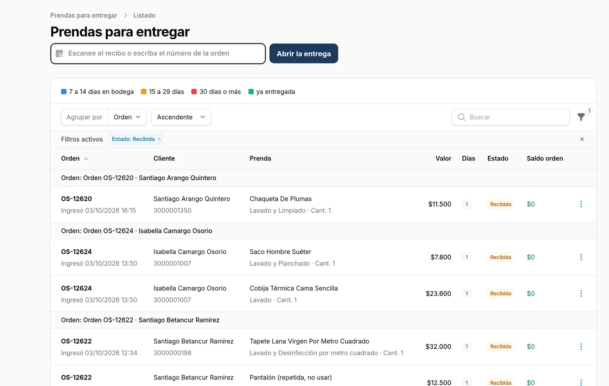Click the orange 15 a 29 días swatch
The image size is (609, 386).
[144, 92]
